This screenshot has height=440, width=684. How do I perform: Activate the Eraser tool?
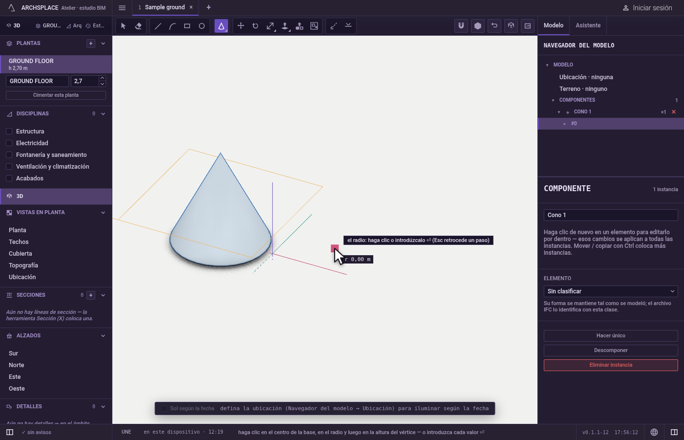[138, 26]
